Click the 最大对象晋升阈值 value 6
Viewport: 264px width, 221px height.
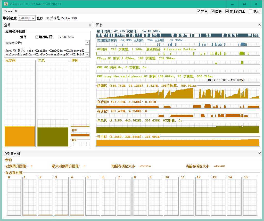tap(84, 166)
